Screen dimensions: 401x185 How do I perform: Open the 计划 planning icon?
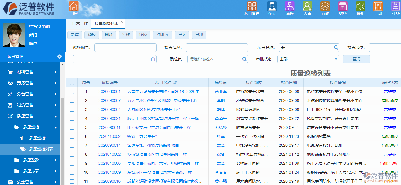pos(378,6)
